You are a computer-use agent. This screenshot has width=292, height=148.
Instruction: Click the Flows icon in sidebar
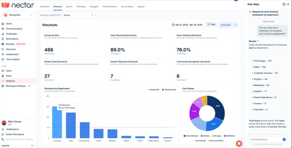(2, 76)
